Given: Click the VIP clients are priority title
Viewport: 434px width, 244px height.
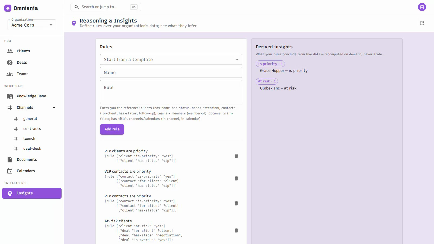Looking at the screenshot, I should [x=126, y=151].
